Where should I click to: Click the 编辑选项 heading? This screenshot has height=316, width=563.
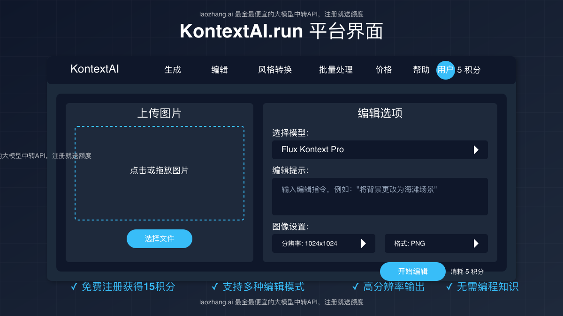click(x=380, y=113)
